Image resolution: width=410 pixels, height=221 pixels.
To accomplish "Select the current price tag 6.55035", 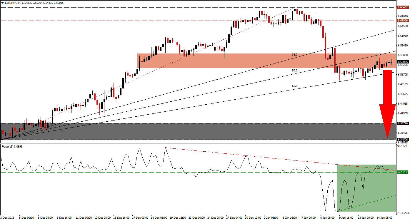I will coord(402,62).
